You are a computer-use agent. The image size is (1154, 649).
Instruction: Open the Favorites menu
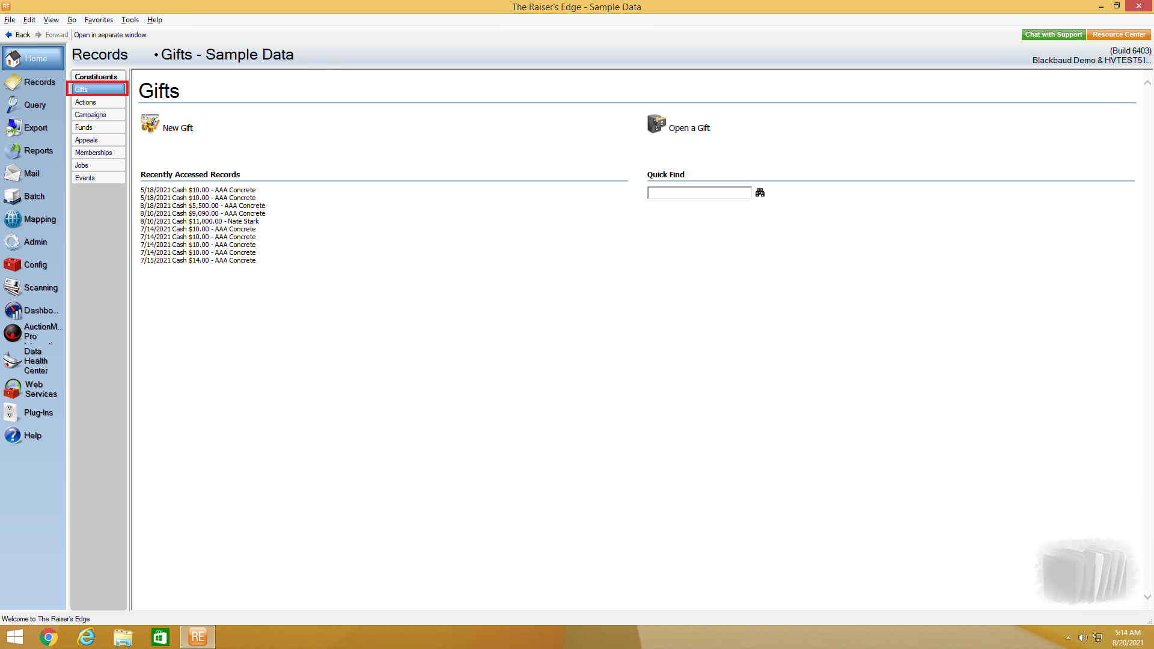[99, 20]
